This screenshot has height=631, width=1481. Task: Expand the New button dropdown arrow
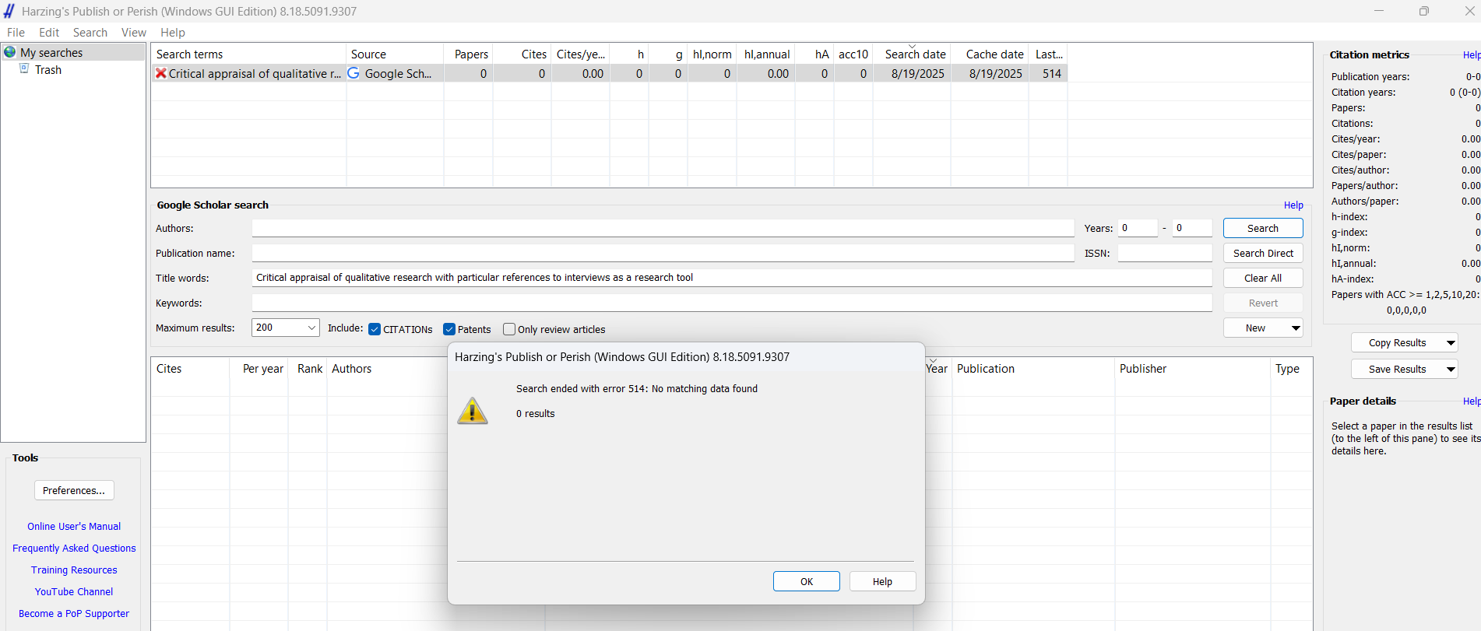tap(1296, 328)
